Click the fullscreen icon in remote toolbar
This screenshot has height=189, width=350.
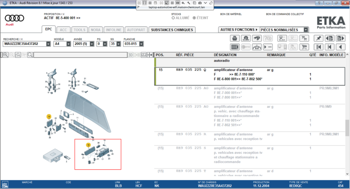pos(144,3)
